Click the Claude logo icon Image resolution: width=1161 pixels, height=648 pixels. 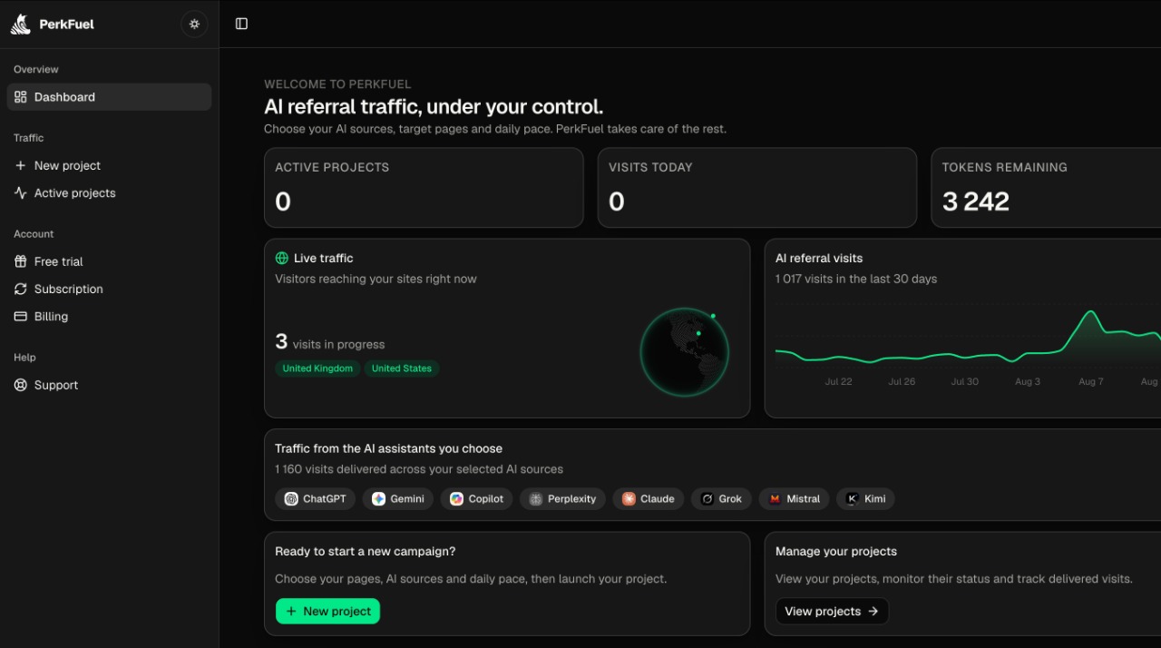(x=629, y=498)
